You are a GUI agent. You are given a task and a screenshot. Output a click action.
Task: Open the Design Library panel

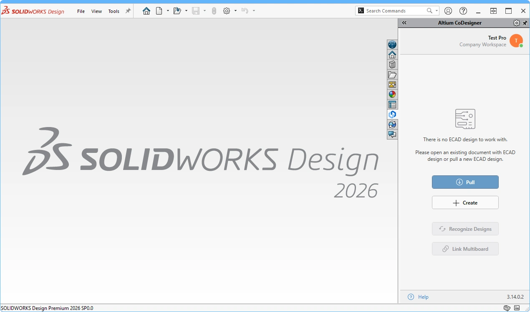point(392,64)
